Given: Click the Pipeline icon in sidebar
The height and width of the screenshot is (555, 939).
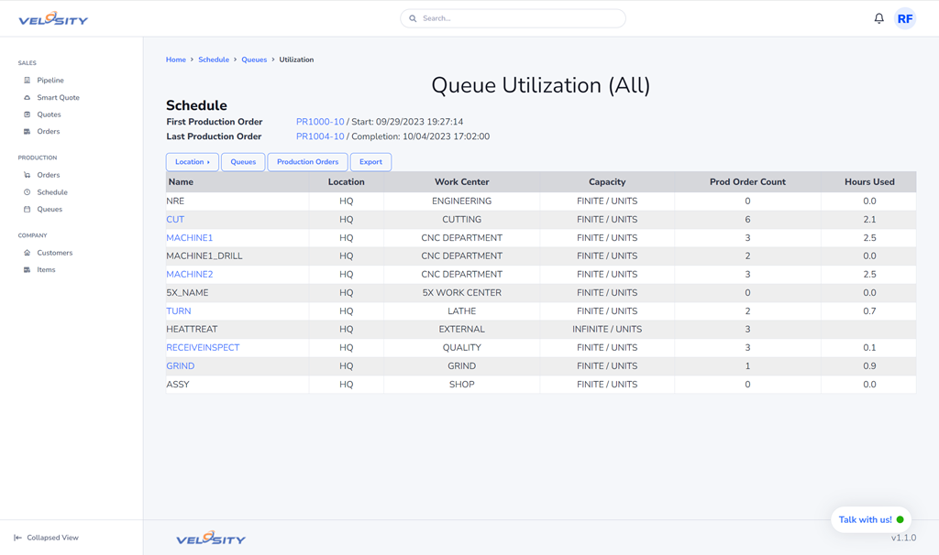Looking at the screenshot, I should (28, 81).
